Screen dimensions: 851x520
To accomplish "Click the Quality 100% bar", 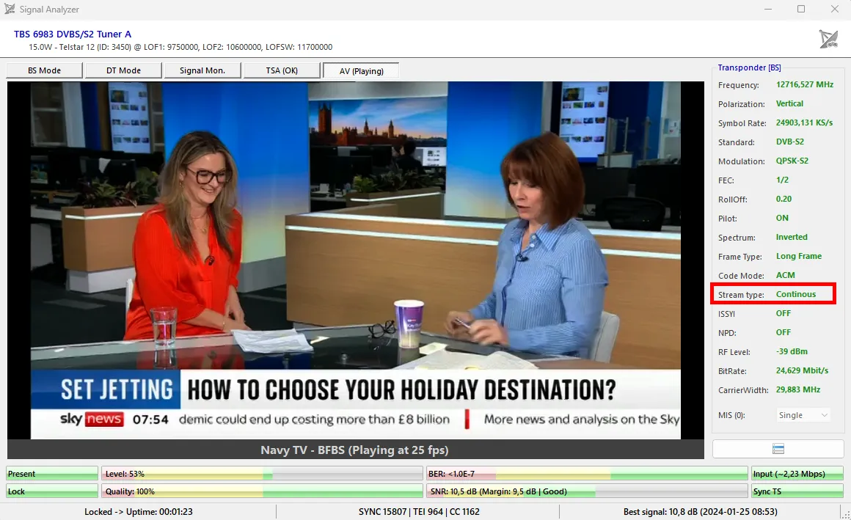I will coord(262,491).
